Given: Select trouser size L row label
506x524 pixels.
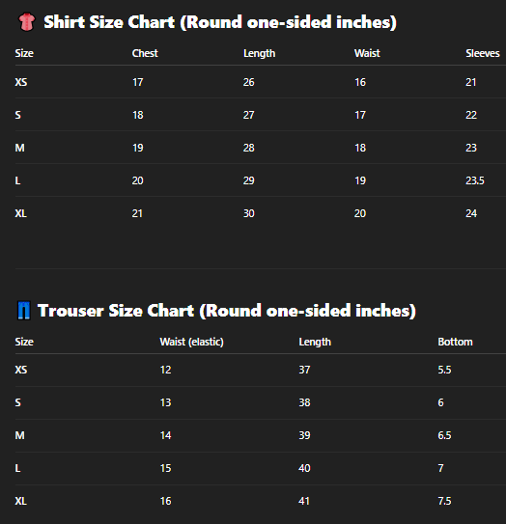Looking at the screenshot, I should tap(17, 468).
